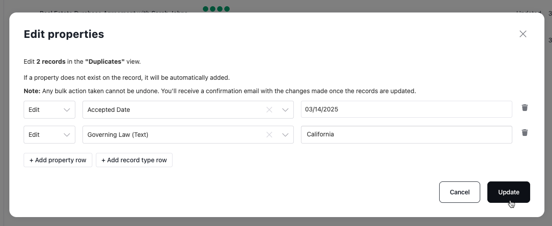Click the California value input field

click(x=406, y=134)
